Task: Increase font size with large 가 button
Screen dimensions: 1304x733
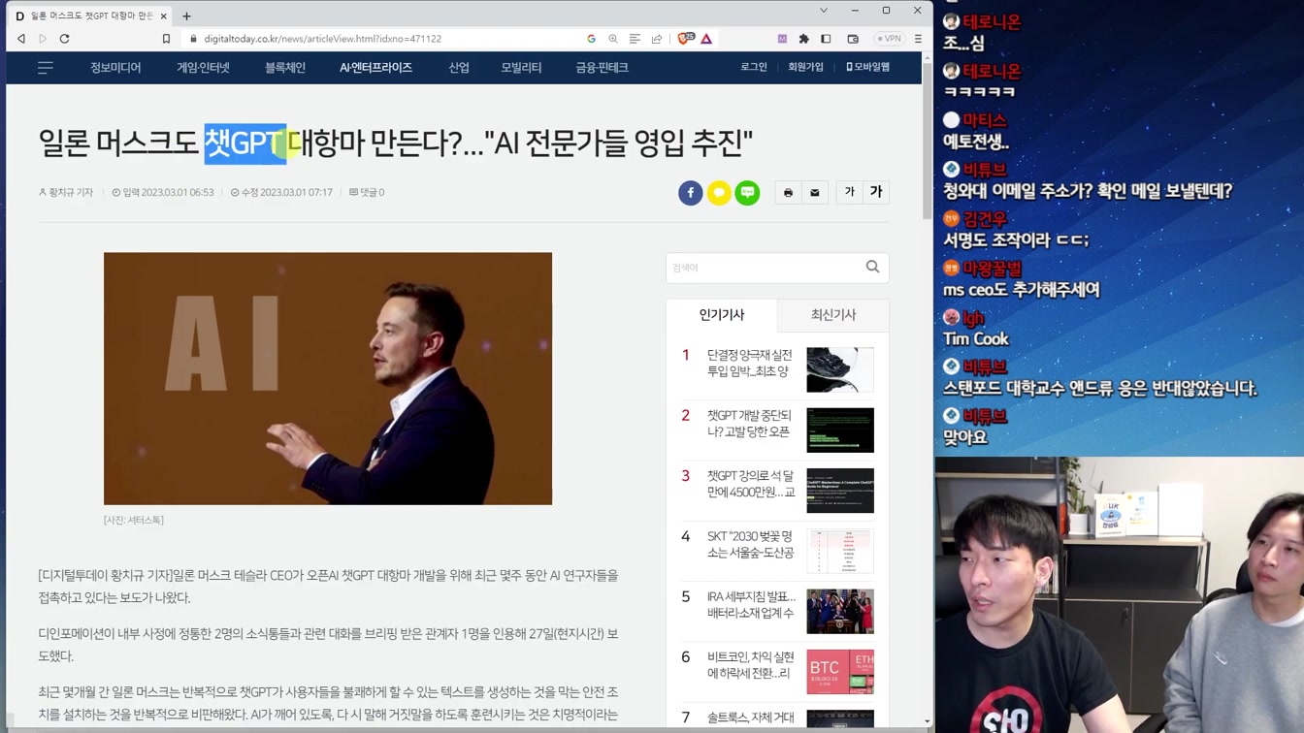Action: click(x=876, y=192)
